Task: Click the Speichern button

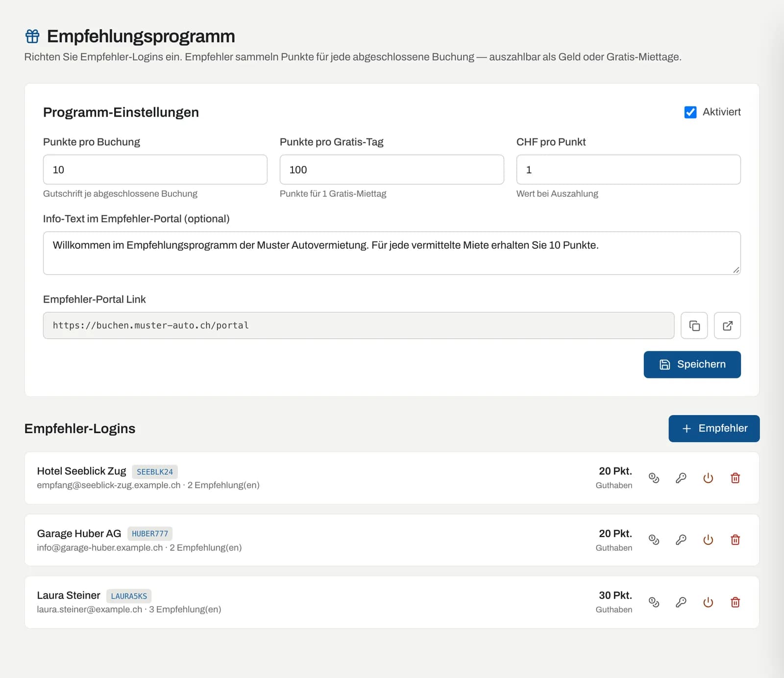Action: click(x=692, y=364)
